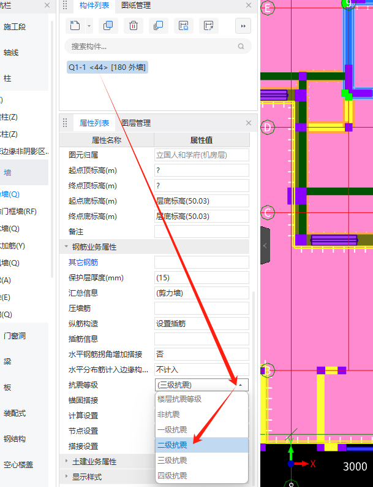Open the 墙 navigation category

24,172
